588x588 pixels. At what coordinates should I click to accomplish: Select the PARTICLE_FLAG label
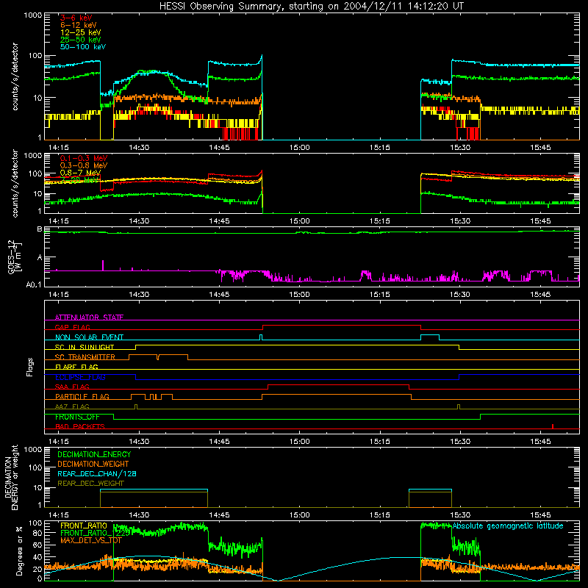pyautogui.click(x=82, y=396)
